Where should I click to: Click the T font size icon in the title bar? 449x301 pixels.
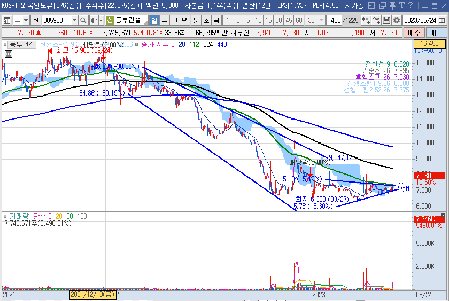[x=401, y=5]
